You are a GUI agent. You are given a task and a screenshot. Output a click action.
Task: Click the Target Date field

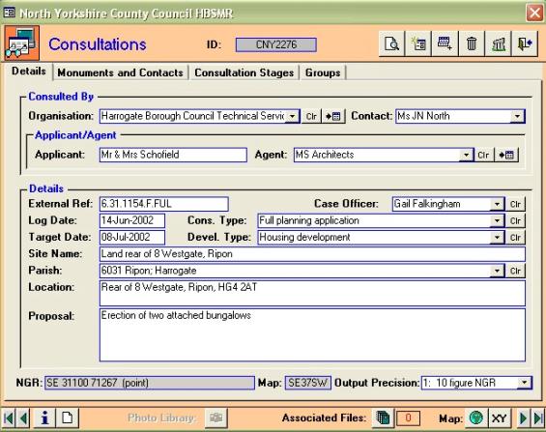(132, 238)
